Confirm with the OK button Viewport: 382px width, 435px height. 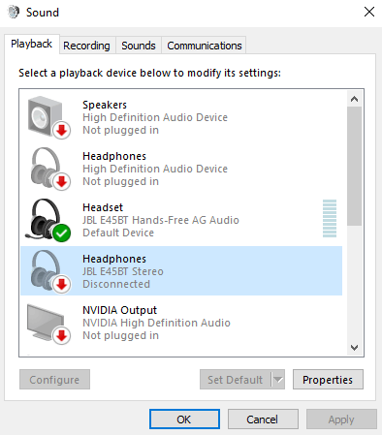coord(184,419)
